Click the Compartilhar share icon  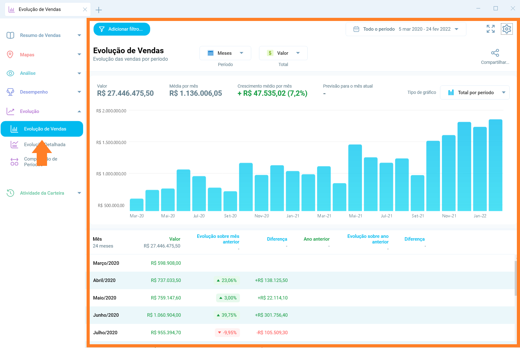point(495,53)
